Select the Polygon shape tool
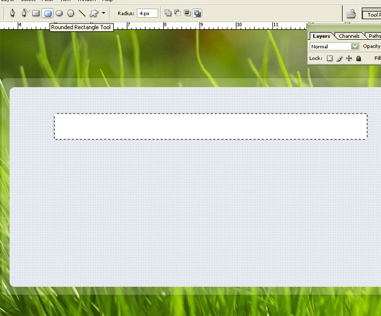Viewport: 381px width, 316px height. coord(70,13)
